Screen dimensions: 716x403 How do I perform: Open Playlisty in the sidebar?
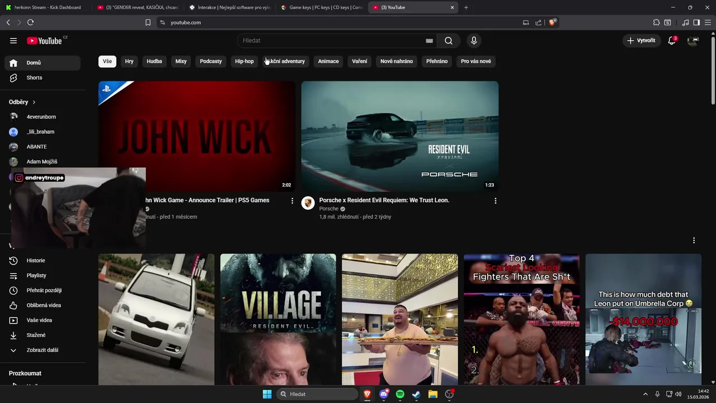click(43, 275)
